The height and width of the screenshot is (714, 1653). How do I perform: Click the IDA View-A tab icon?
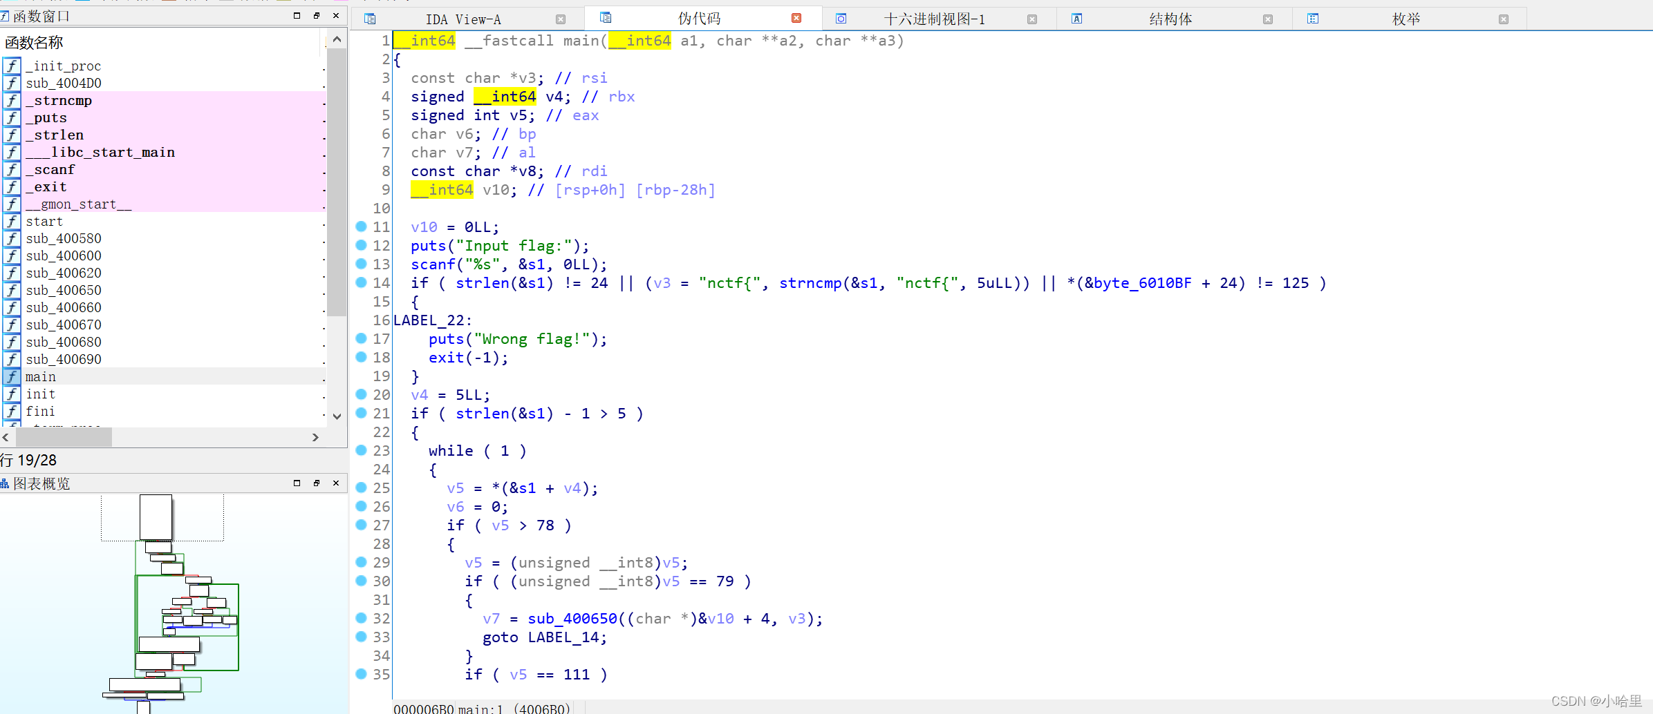point(370,19)
